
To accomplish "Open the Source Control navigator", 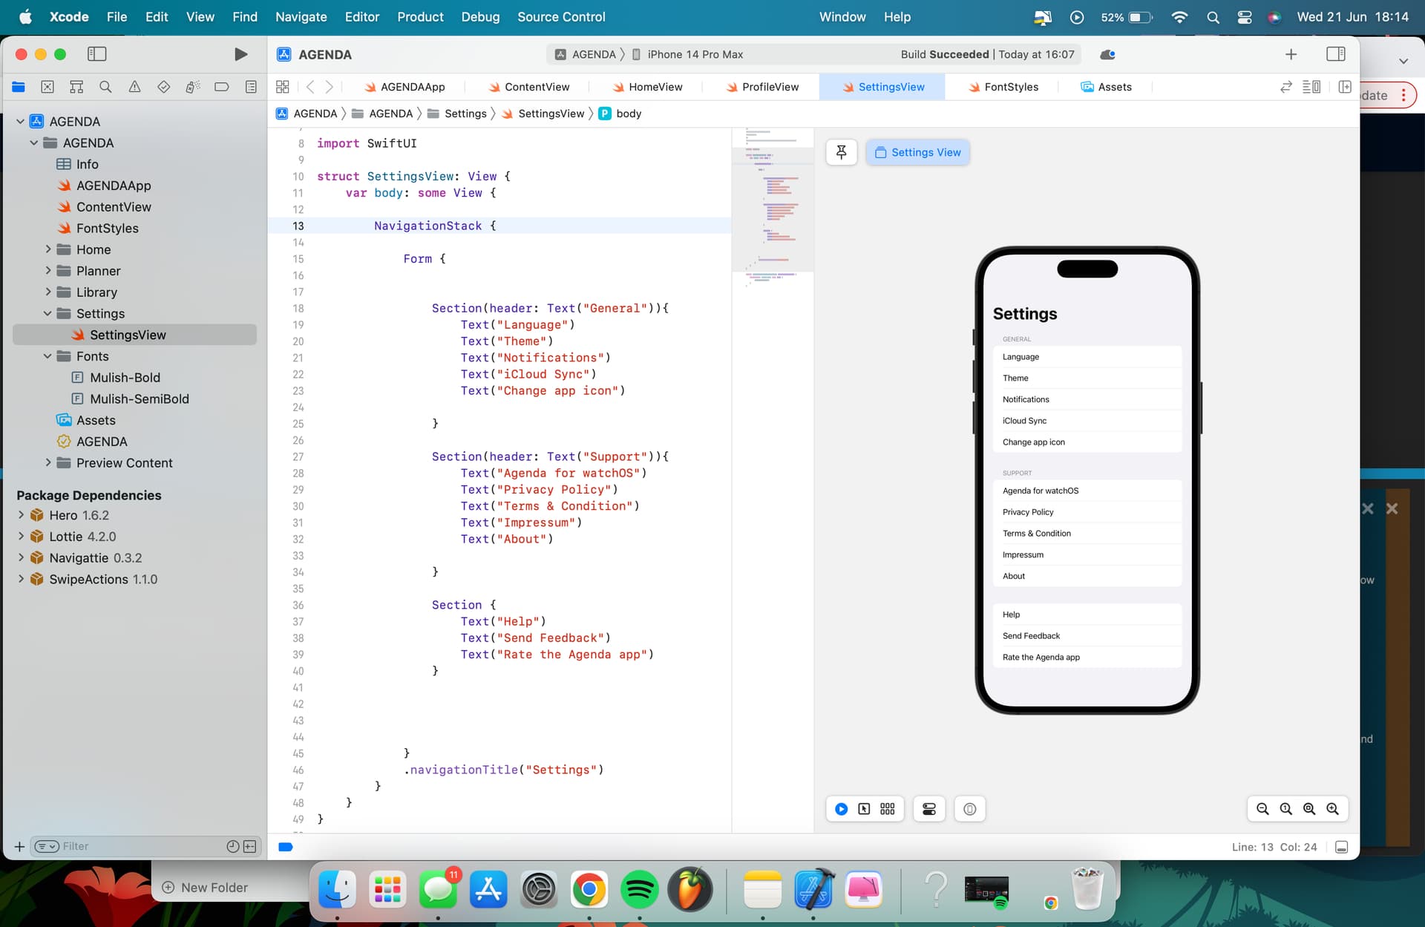I will tap(47, 87).
